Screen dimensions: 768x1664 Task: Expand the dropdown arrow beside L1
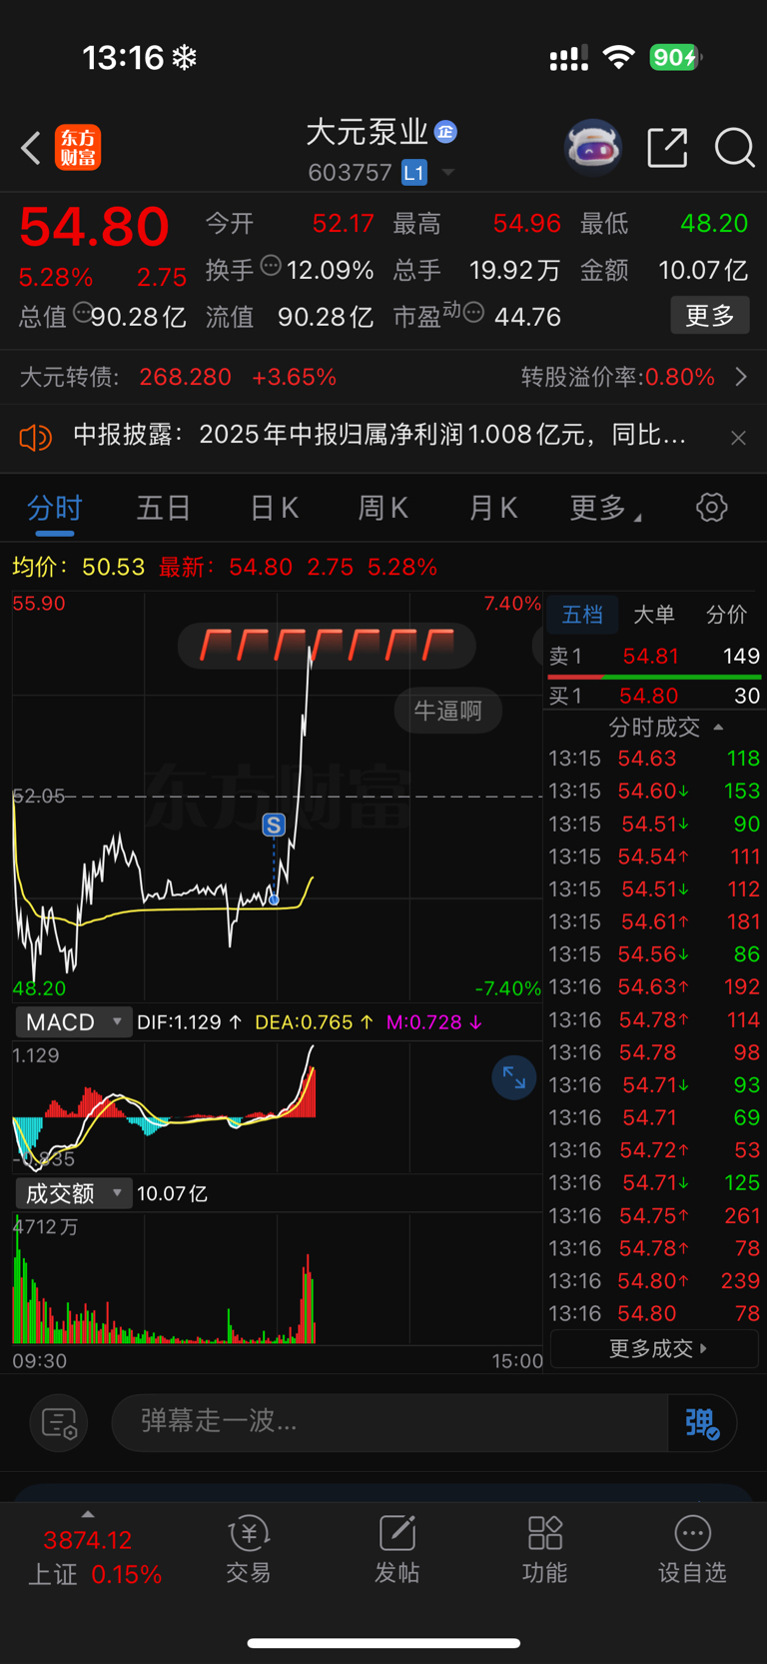(448, 173)
